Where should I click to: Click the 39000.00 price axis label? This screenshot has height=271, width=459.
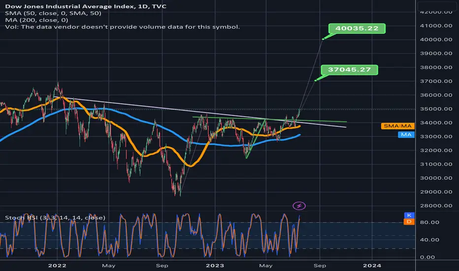click(x=436, y=53)
